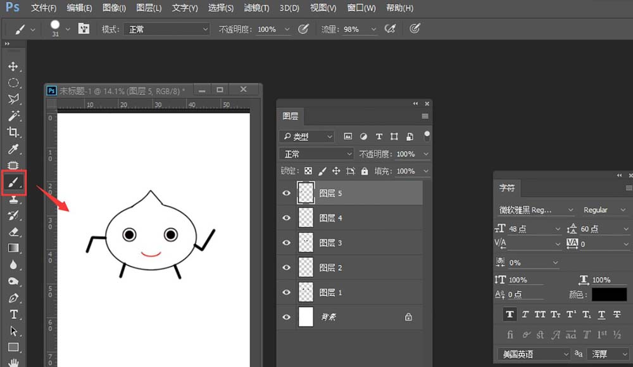Open the font family 微软雅黑 dropdown
This screenshot has width=633, height=367.
pyautogui.click(x=536, y=210)
